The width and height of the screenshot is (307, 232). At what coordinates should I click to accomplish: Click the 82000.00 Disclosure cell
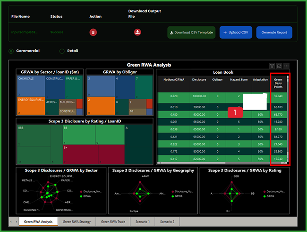point(199,159)
